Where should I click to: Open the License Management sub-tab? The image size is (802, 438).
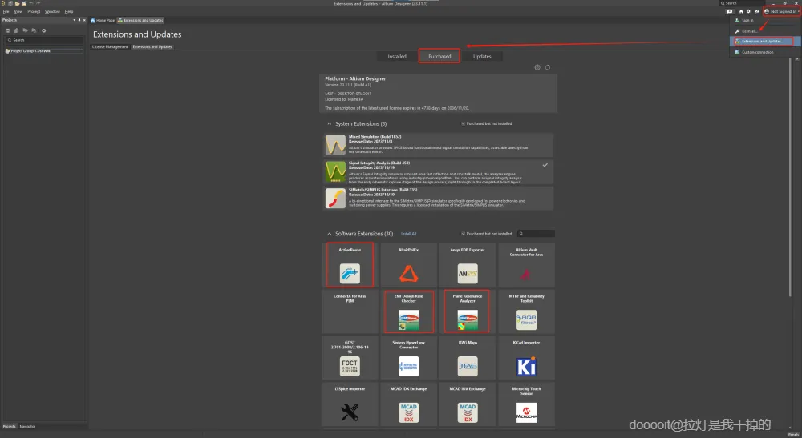[110, 47]
